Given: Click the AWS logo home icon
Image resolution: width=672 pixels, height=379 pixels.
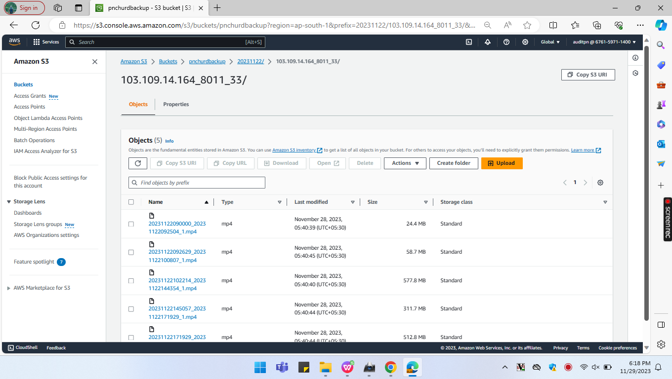Looking at the screenshot, I should point(14,42).
